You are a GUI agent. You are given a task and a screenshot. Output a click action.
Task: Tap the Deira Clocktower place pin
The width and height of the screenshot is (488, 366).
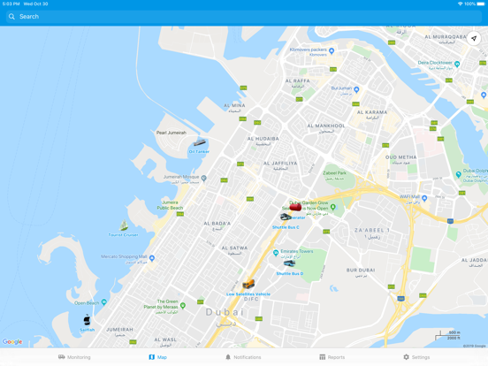(x=457, y=65)
